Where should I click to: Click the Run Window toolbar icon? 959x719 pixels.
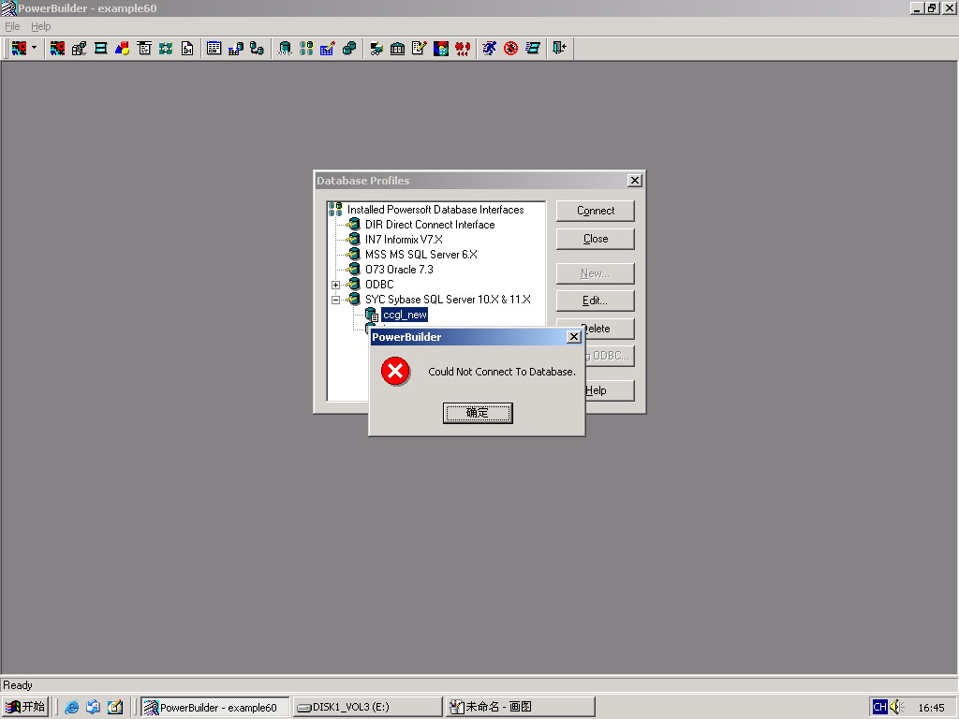coord(533,49)
